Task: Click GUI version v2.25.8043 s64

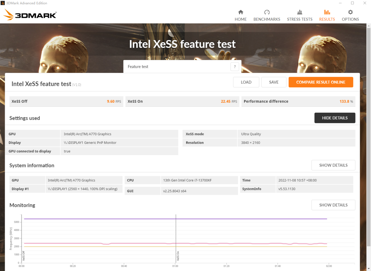Action: [x=175, y=191]
